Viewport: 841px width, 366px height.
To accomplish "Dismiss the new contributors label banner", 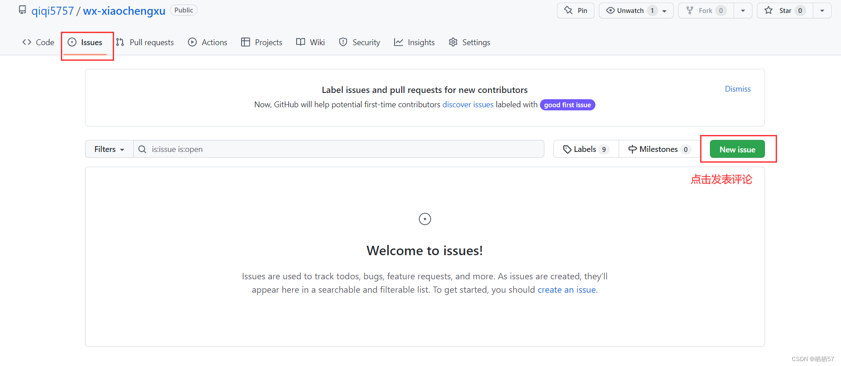I will pyautogui.click(x=738, y=89).
